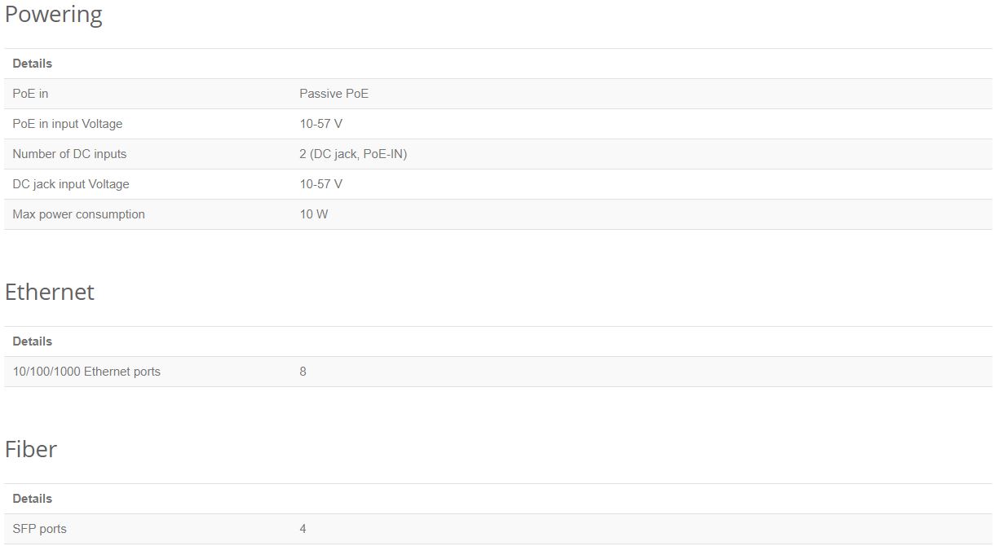
Task: Select the 'SFP ports' label
Action: [x=39, y=529]
